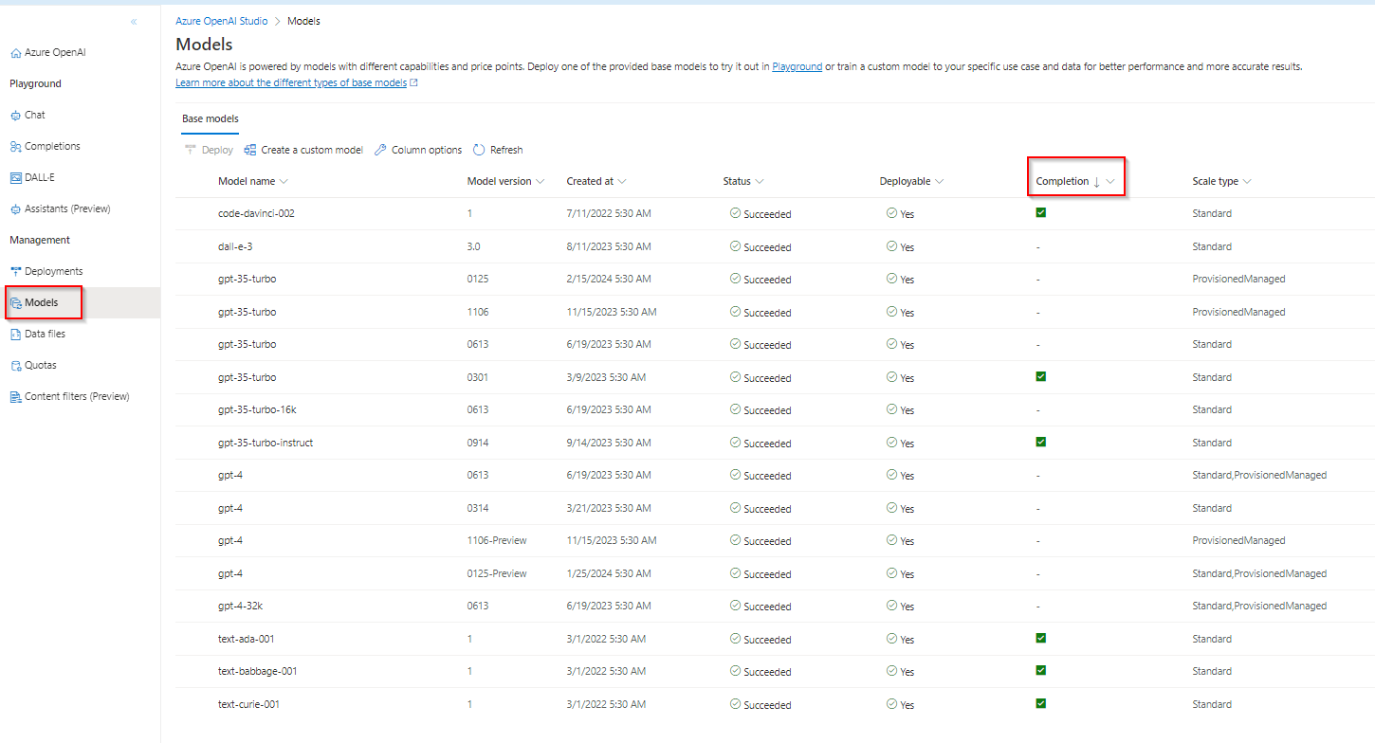Viewport: 1375px width, 743px height.
Task: Refresh the base models list
Action: (x=498, y=149)
